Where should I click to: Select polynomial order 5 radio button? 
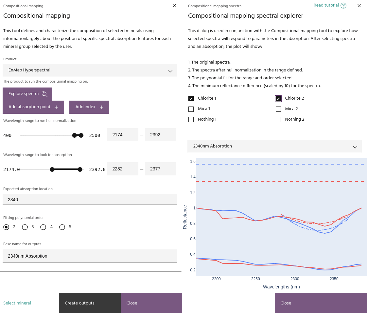click(62, 227)
